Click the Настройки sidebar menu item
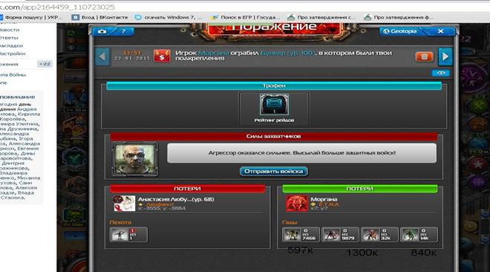This screenshot has height=272, width=490. (x=13, y=54)
